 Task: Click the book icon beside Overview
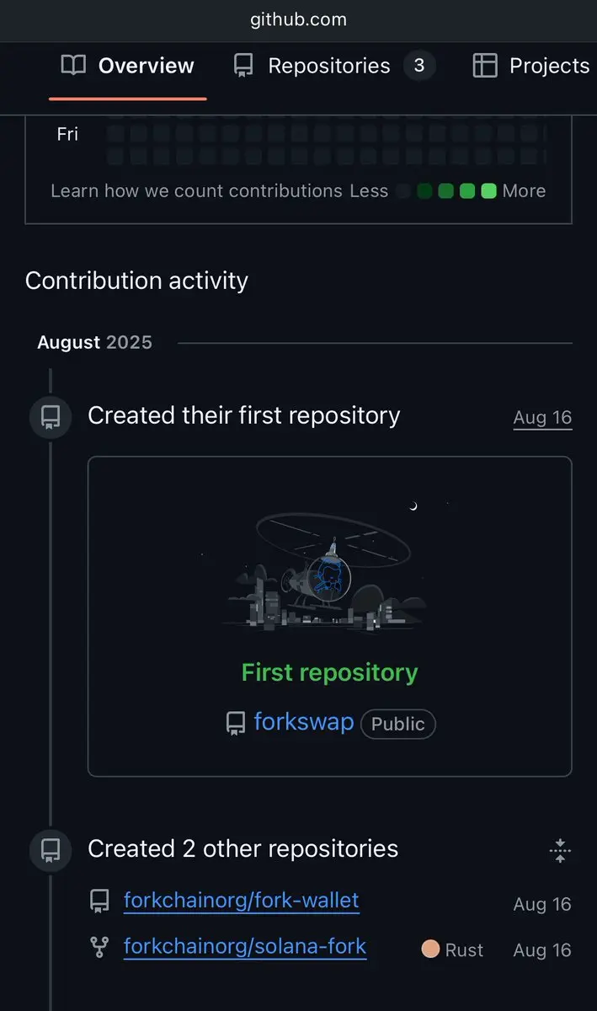pos(73,66)
